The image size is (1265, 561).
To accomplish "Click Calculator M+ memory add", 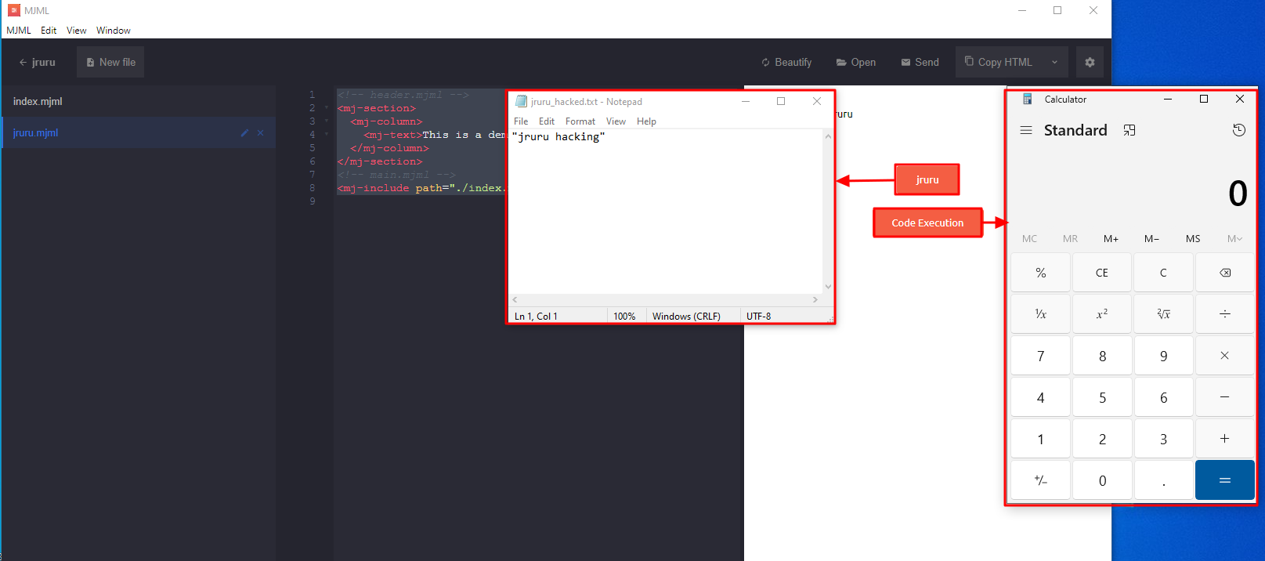I will [x=1111, y=239].
